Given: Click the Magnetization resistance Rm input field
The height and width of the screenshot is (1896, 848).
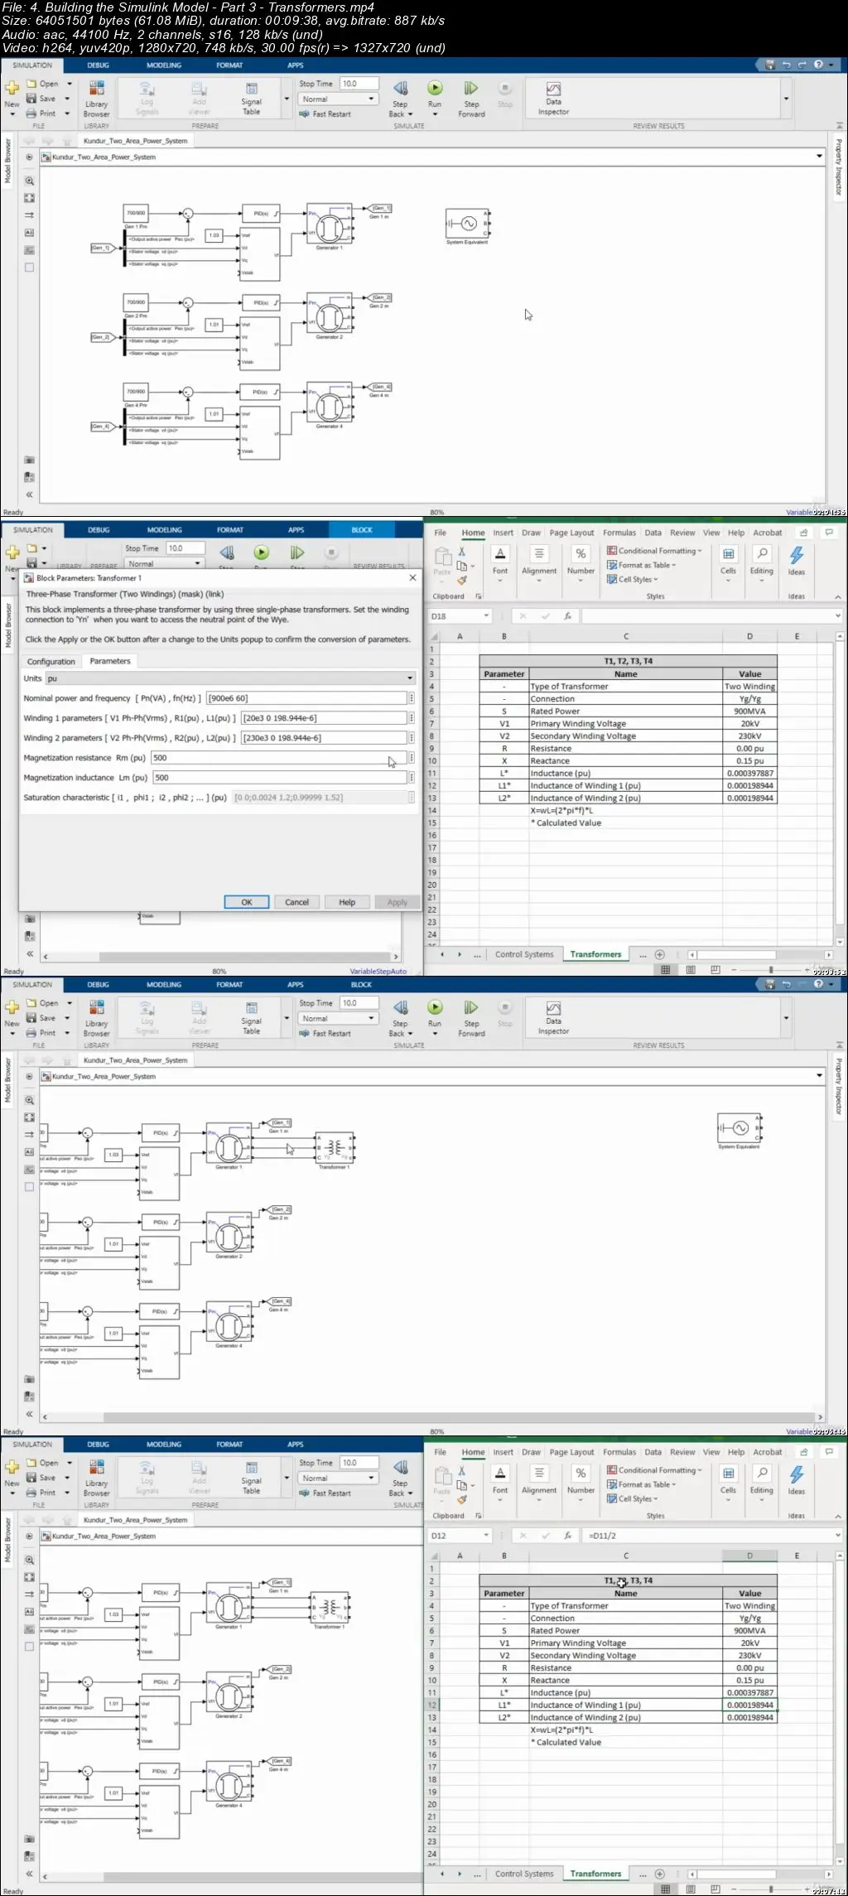Looking at the screenshot, I should [277, 758].
